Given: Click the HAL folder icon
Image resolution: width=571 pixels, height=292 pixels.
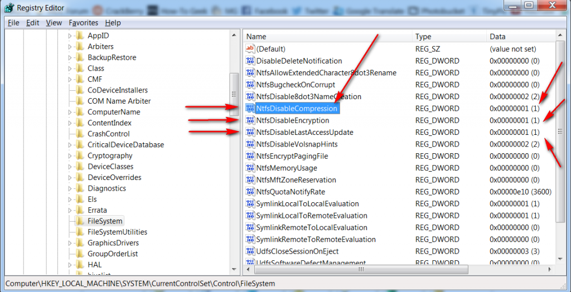Looking at the screenshot, I should coord(80,265).
